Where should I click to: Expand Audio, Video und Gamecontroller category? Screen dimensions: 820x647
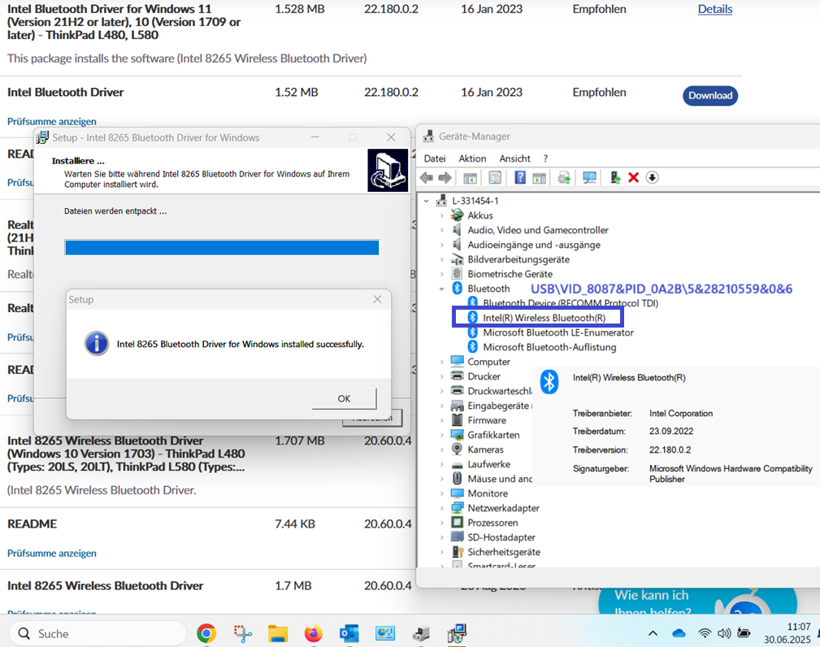pos(442,230)
